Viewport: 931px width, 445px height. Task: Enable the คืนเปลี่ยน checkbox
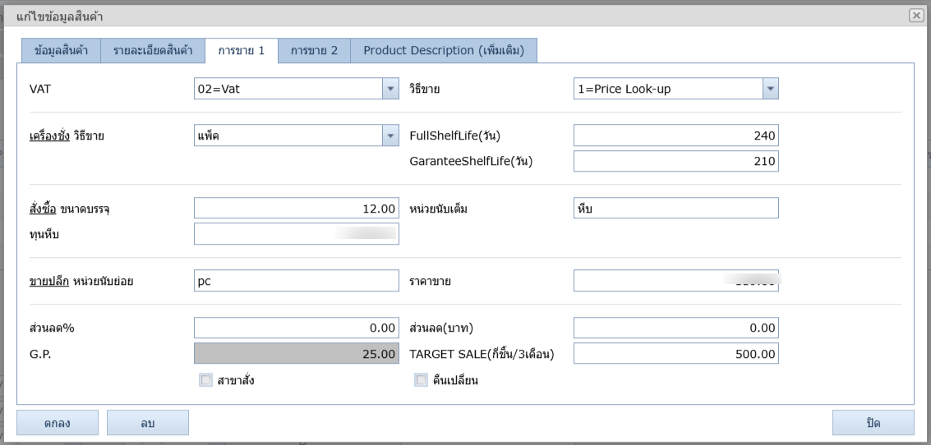pos(421,380)
